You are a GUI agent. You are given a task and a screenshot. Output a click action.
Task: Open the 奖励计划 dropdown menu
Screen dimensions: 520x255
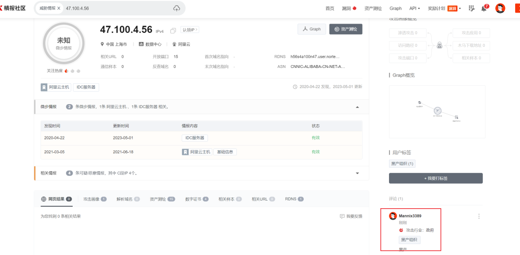(x=444, y=9)
